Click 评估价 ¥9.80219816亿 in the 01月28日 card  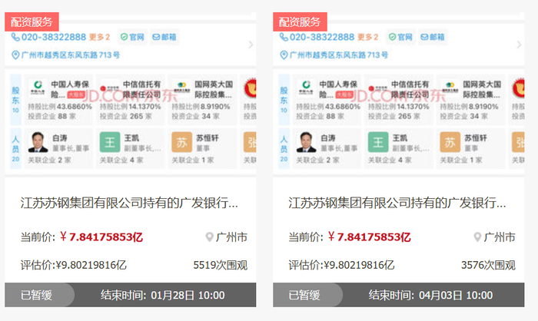74,265
